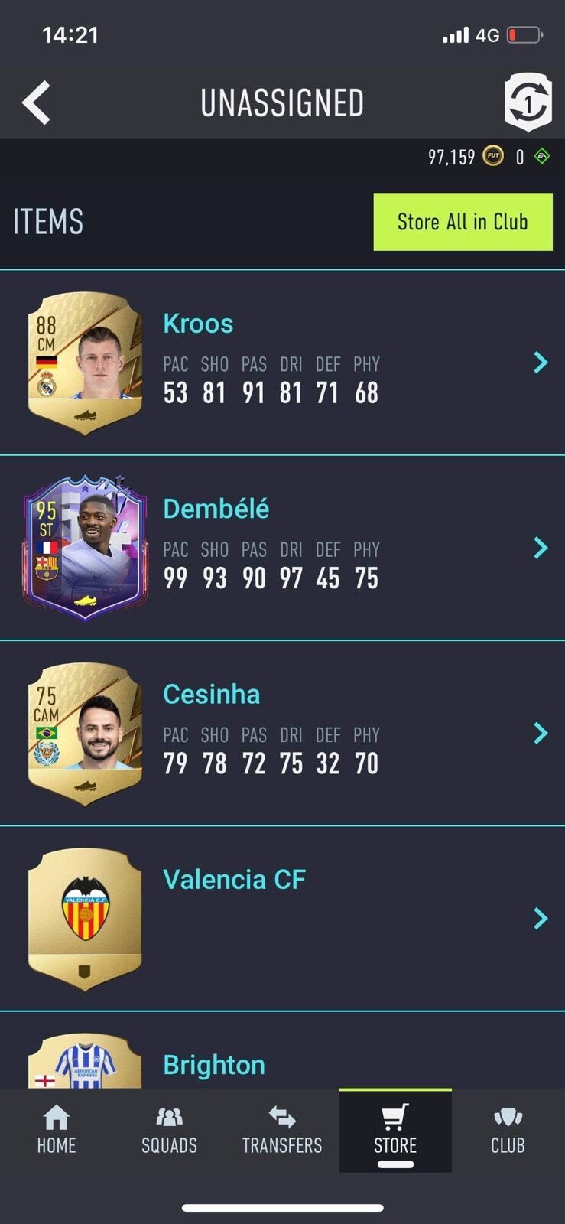Expand Cesinha item details chevron
565x1224 pixels.
point(541,733)
